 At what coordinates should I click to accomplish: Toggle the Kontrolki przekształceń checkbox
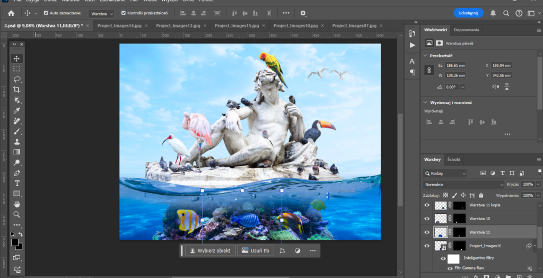pyautogui.click(x=124, y=13)
